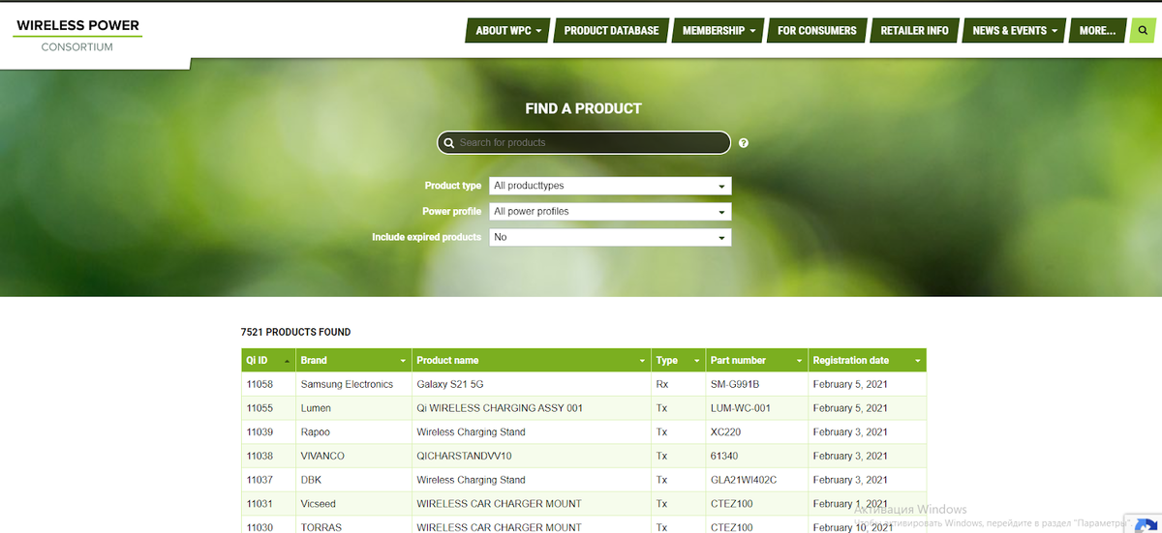Click part number XC220
1162x533 pixels.
pos(726,432)
